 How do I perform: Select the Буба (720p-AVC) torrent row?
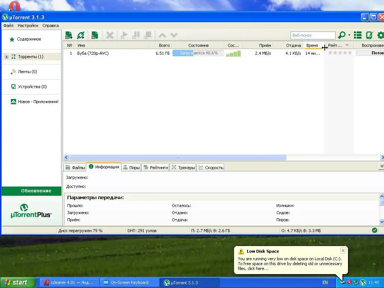223,53
